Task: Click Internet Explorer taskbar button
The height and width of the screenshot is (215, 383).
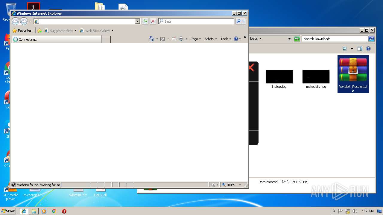Action: tap(24, 211)
